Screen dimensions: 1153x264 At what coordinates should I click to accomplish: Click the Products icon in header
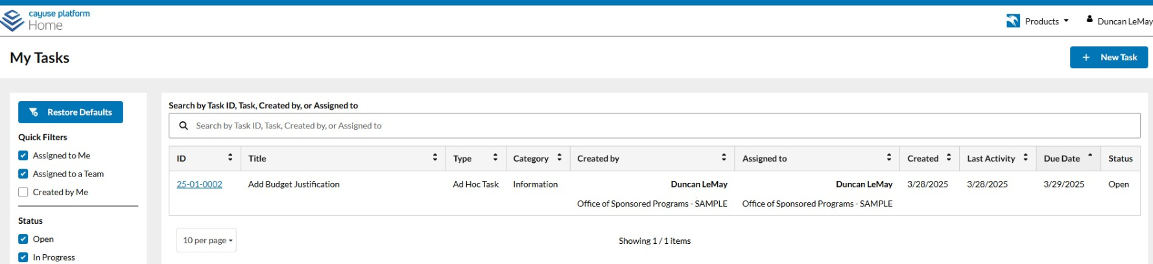coord(1013,21)
